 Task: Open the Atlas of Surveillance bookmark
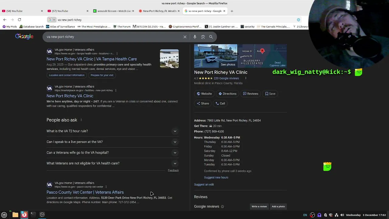click(60, 27)
